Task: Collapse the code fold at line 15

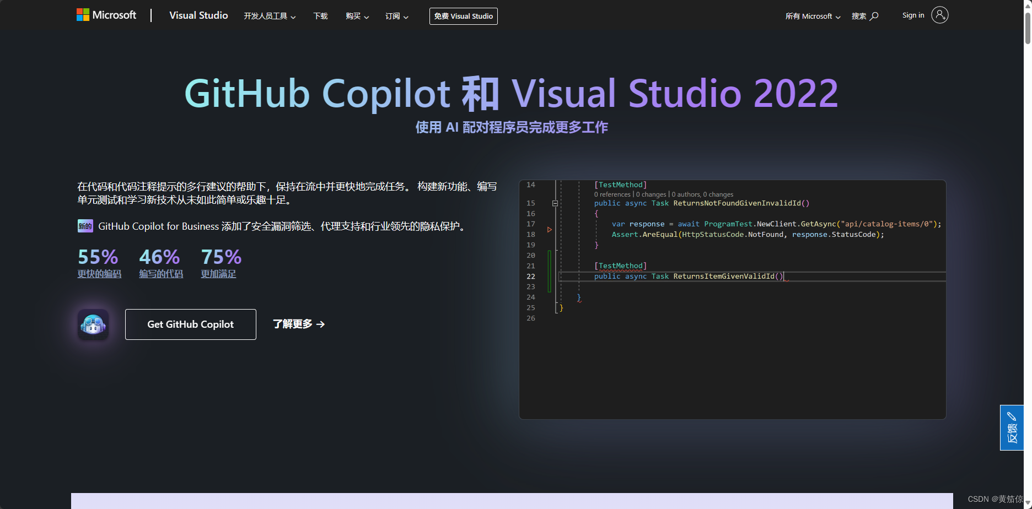Action: point(555,203)
